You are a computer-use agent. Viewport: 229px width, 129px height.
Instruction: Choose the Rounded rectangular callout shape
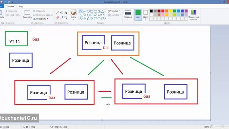[96, 18]
